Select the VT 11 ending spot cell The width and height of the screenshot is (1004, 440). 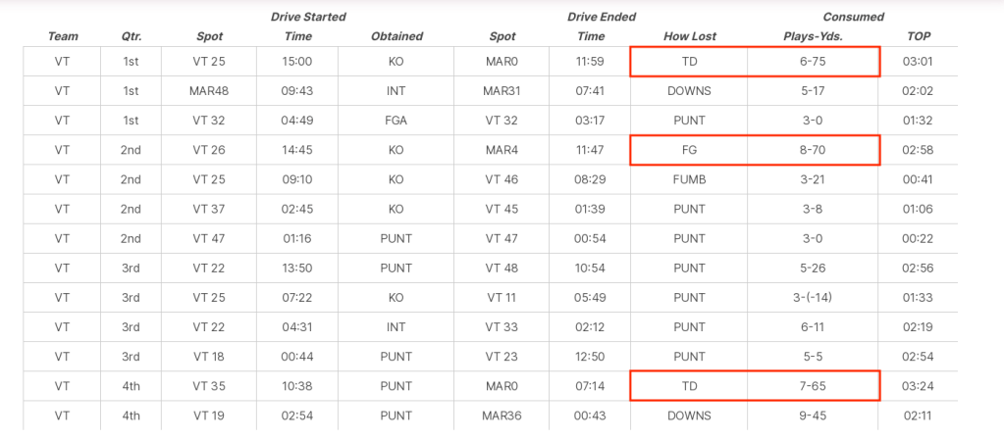pos(502,297)
